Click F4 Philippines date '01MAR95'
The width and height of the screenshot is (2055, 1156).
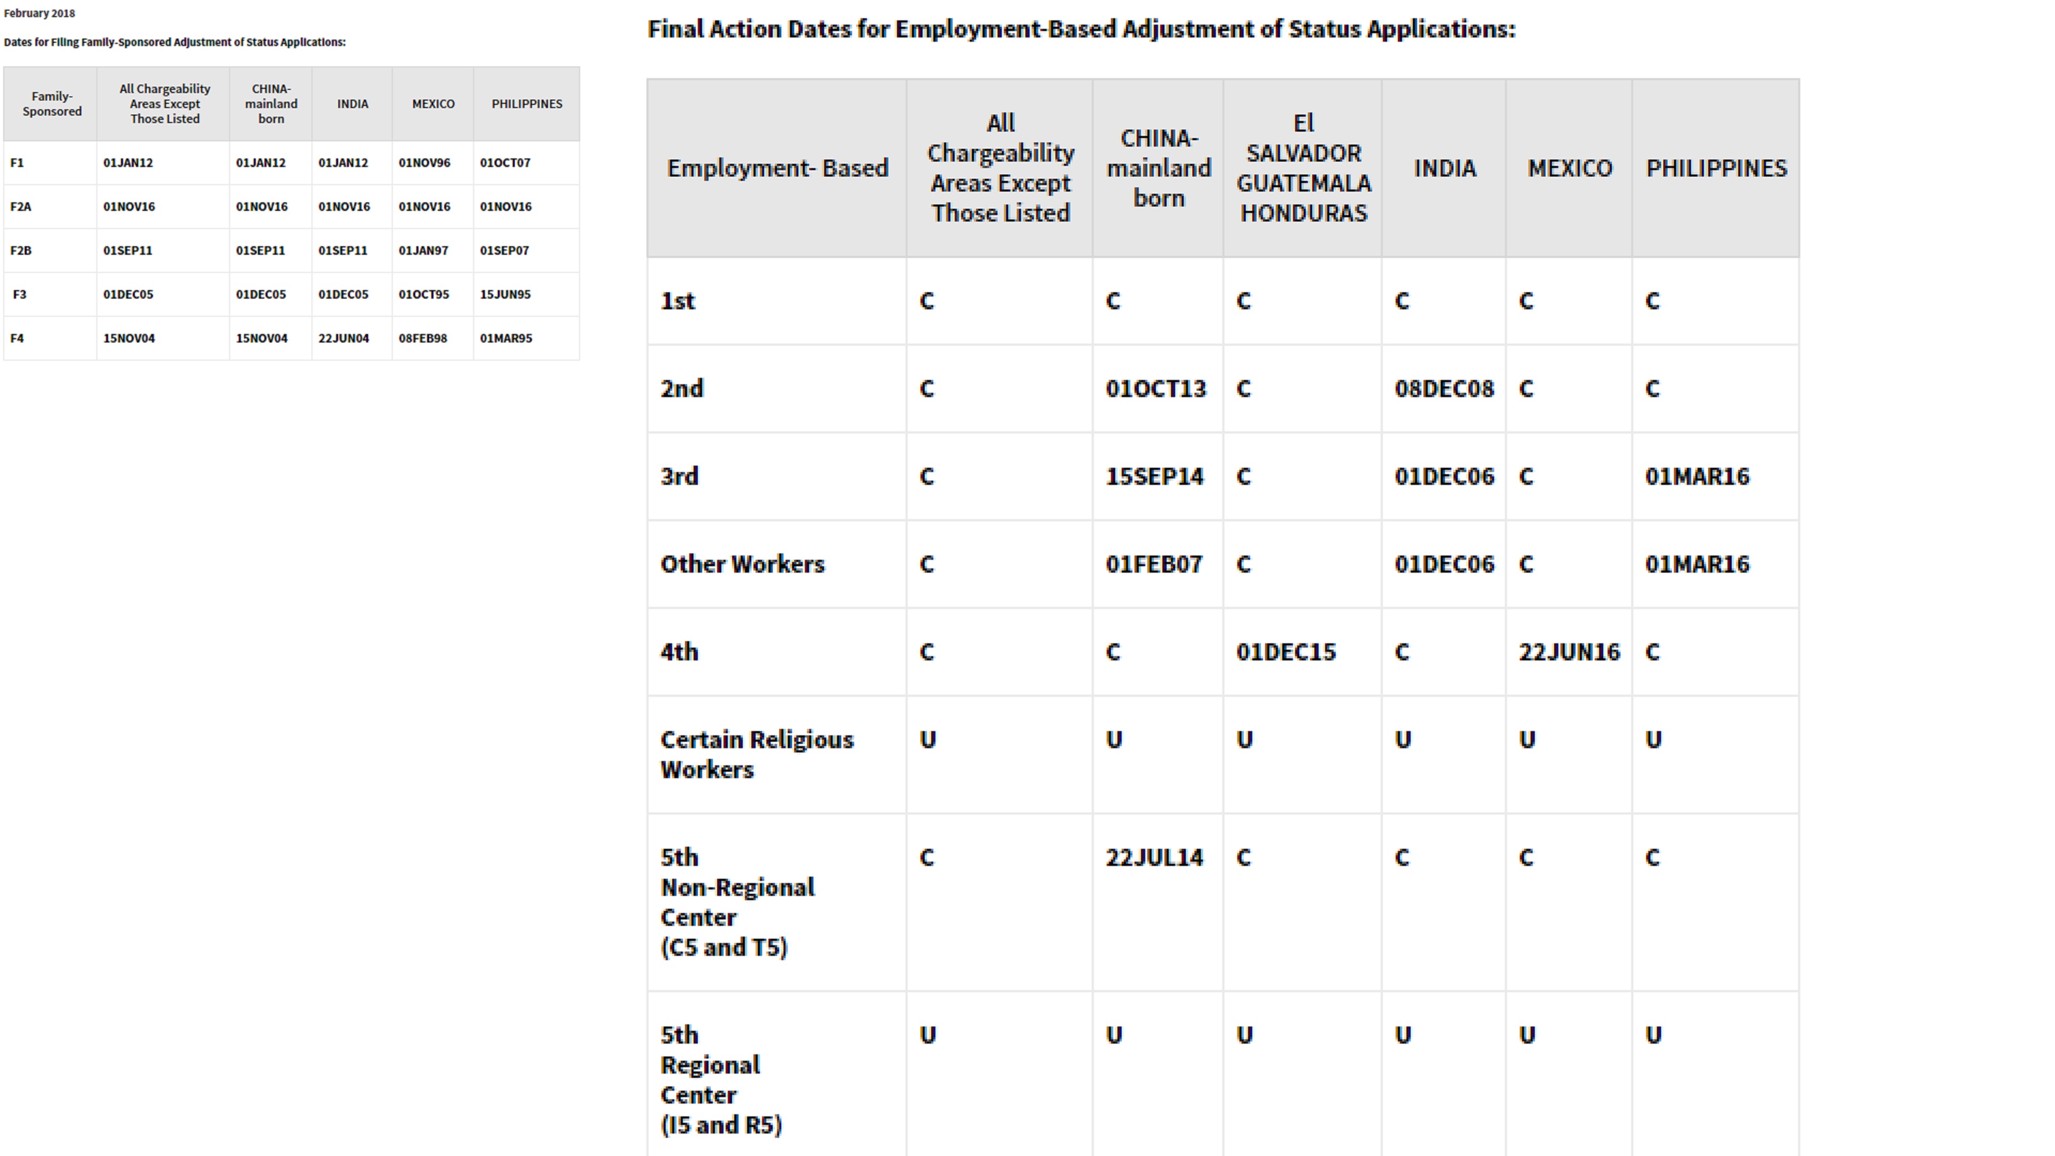pos(506,338)
